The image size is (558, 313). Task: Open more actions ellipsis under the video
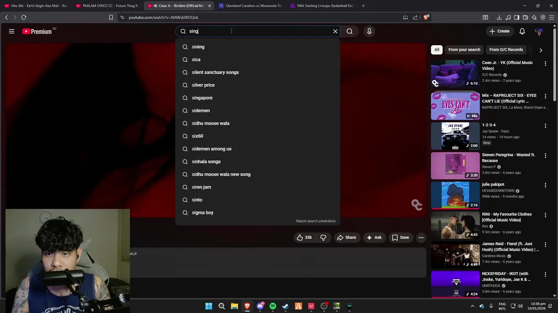click(x=421, y=237)
